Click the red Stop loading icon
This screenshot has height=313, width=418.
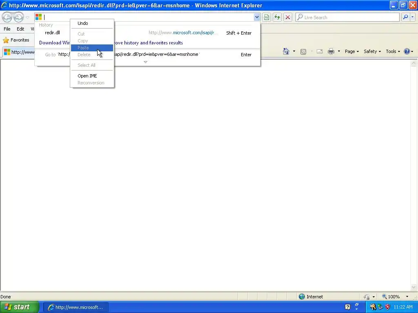click(288, 17)
